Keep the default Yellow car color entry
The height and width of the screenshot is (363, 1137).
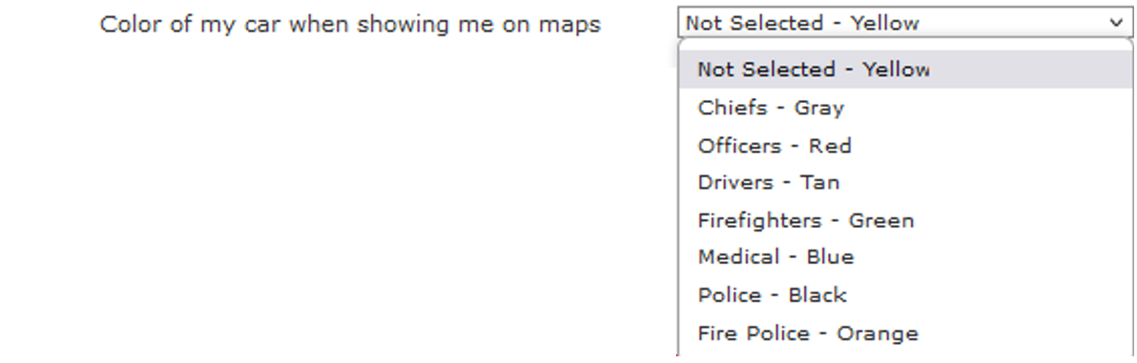[x=905, y=70]
